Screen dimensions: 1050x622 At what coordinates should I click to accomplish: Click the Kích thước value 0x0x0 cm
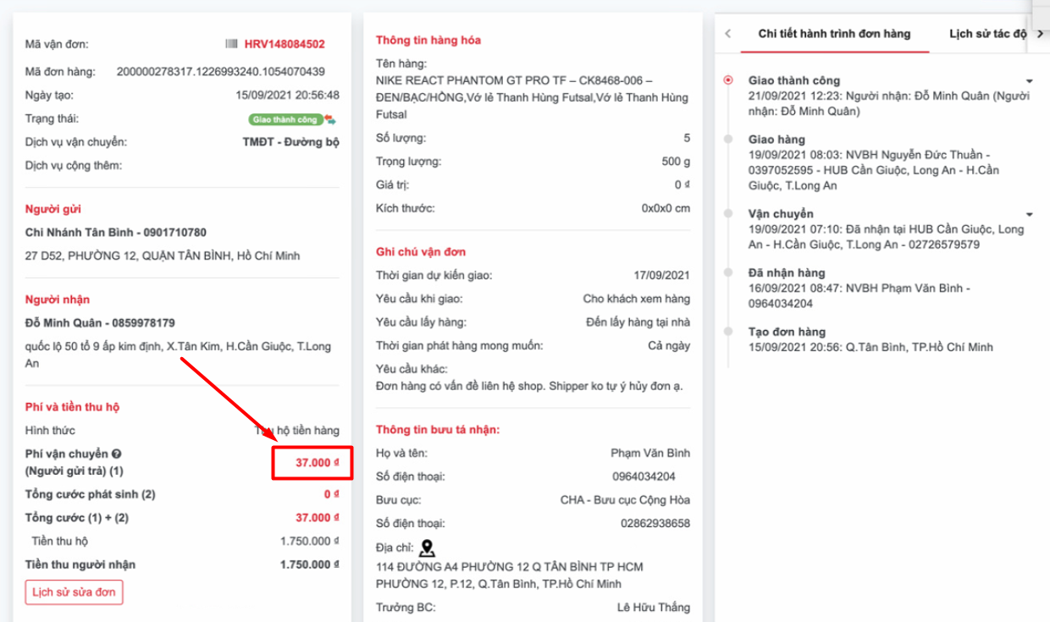tap(666, 208)
